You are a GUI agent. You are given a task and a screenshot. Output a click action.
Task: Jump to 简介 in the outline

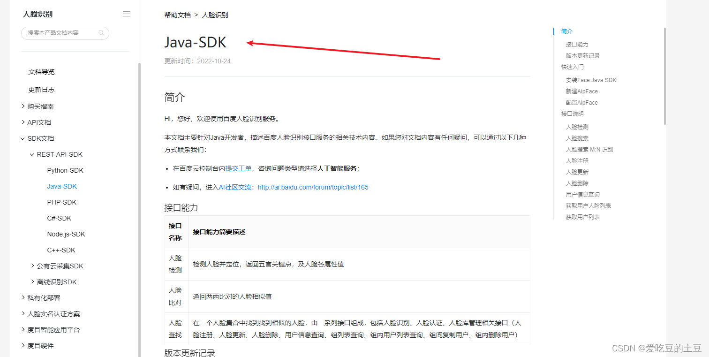coord(567,31)
